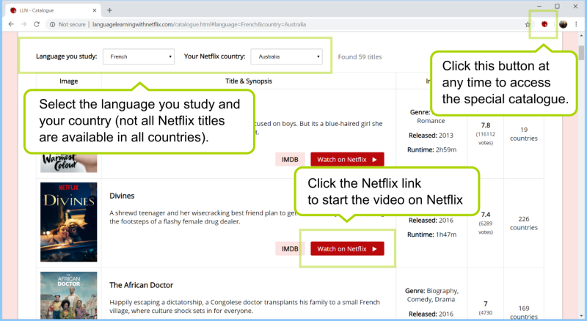Click the address bar URL

[x=199, y=24]
